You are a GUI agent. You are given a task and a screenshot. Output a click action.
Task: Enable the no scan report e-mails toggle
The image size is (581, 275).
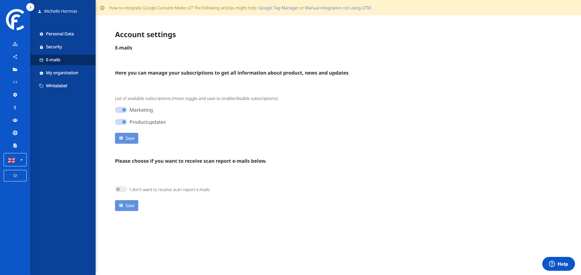pos(121,189)
